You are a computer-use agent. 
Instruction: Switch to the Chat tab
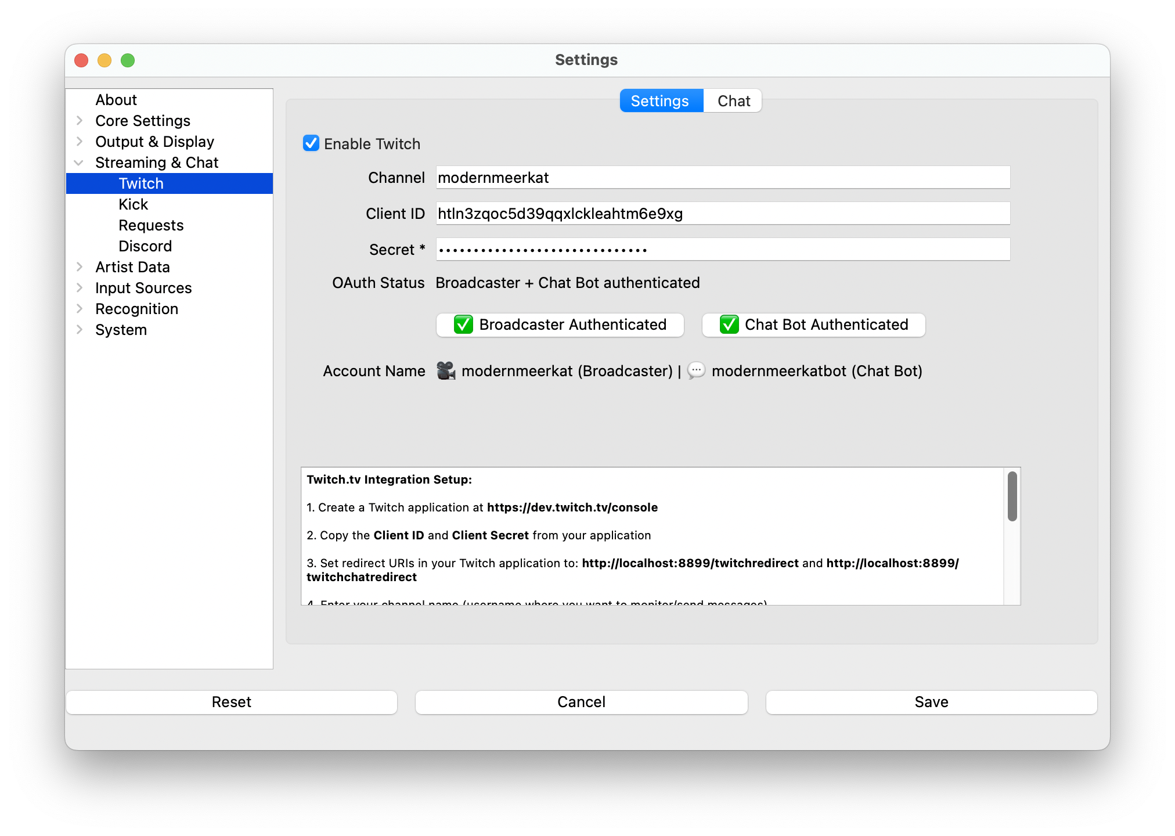point(733,100)
